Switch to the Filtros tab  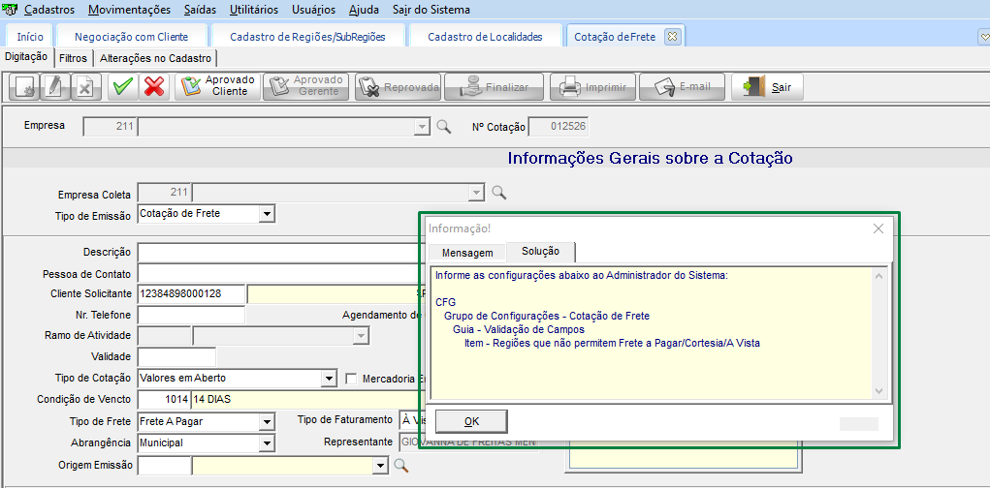73,58
